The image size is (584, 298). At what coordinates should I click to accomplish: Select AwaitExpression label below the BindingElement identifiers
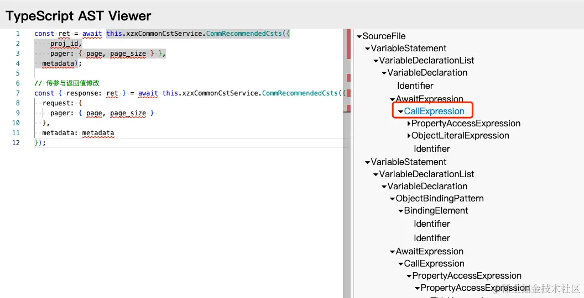(x=430, y=251)
